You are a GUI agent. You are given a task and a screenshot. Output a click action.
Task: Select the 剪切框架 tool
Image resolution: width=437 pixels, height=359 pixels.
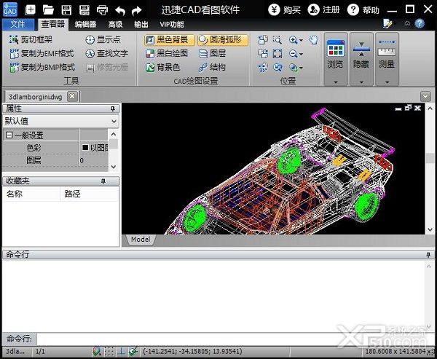31,39
